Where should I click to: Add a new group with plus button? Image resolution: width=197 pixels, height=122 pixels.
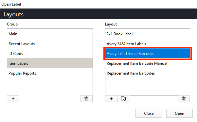pyautogui.click(x=13, y=99)
